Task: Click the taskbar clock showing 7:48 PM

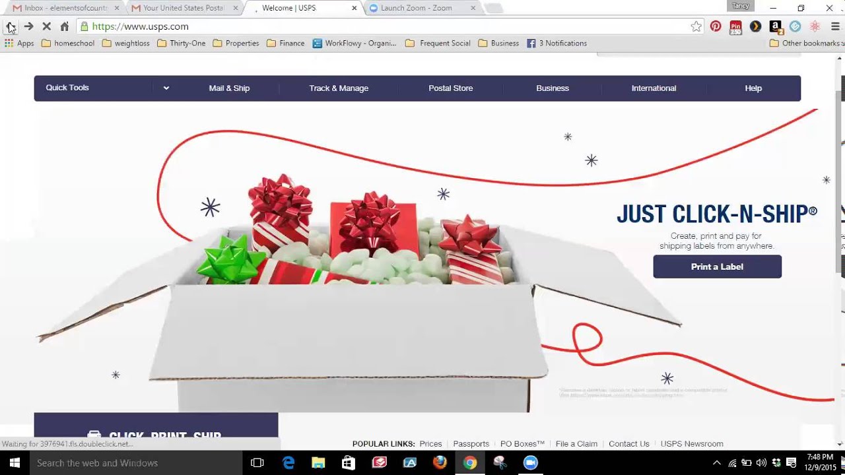Action: [x=821, y=463]
